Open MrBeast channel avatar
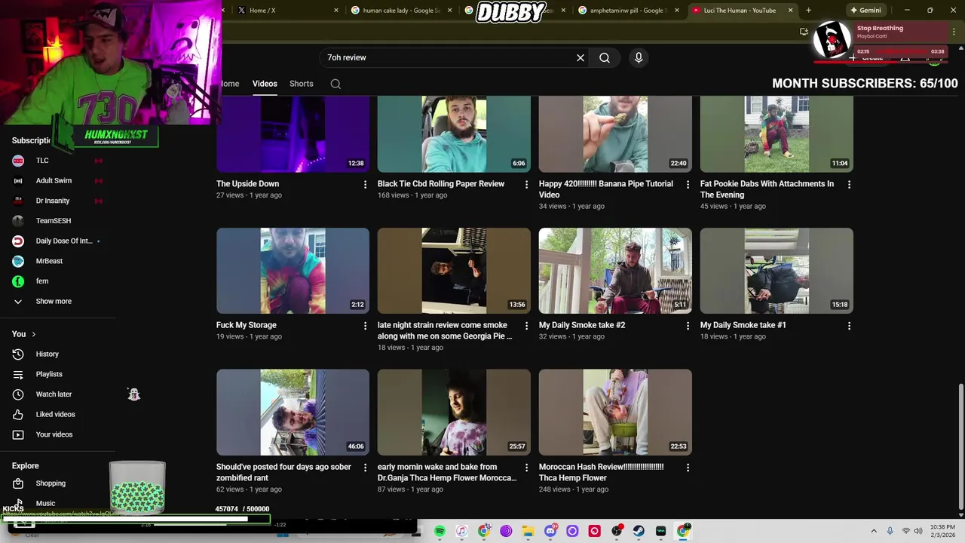Viewport: 965px width, 543px height. pyautogui.click(x=18, y=261)
